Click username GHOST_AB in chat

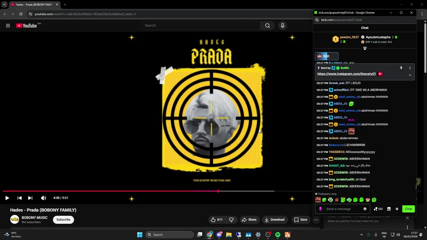336,166
